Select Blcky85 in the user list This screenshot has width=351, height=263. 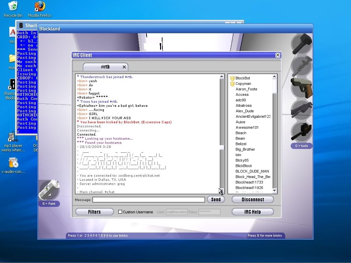(x=242, y=160)
